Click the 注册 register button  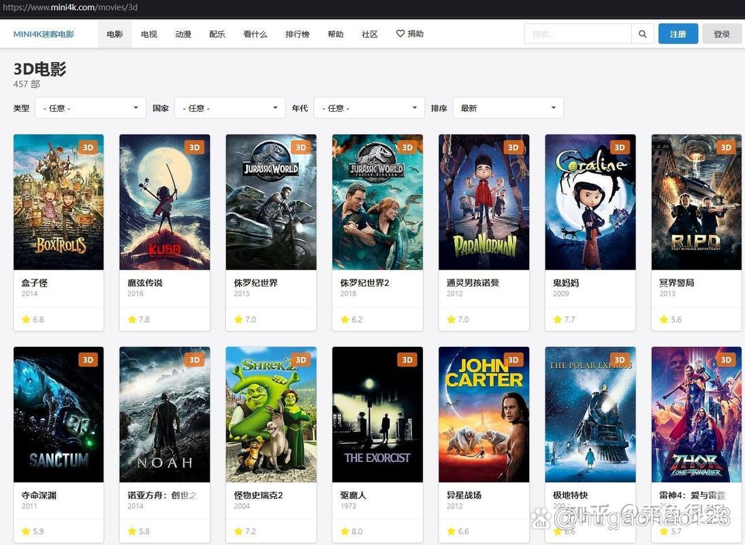pos(678,34)
